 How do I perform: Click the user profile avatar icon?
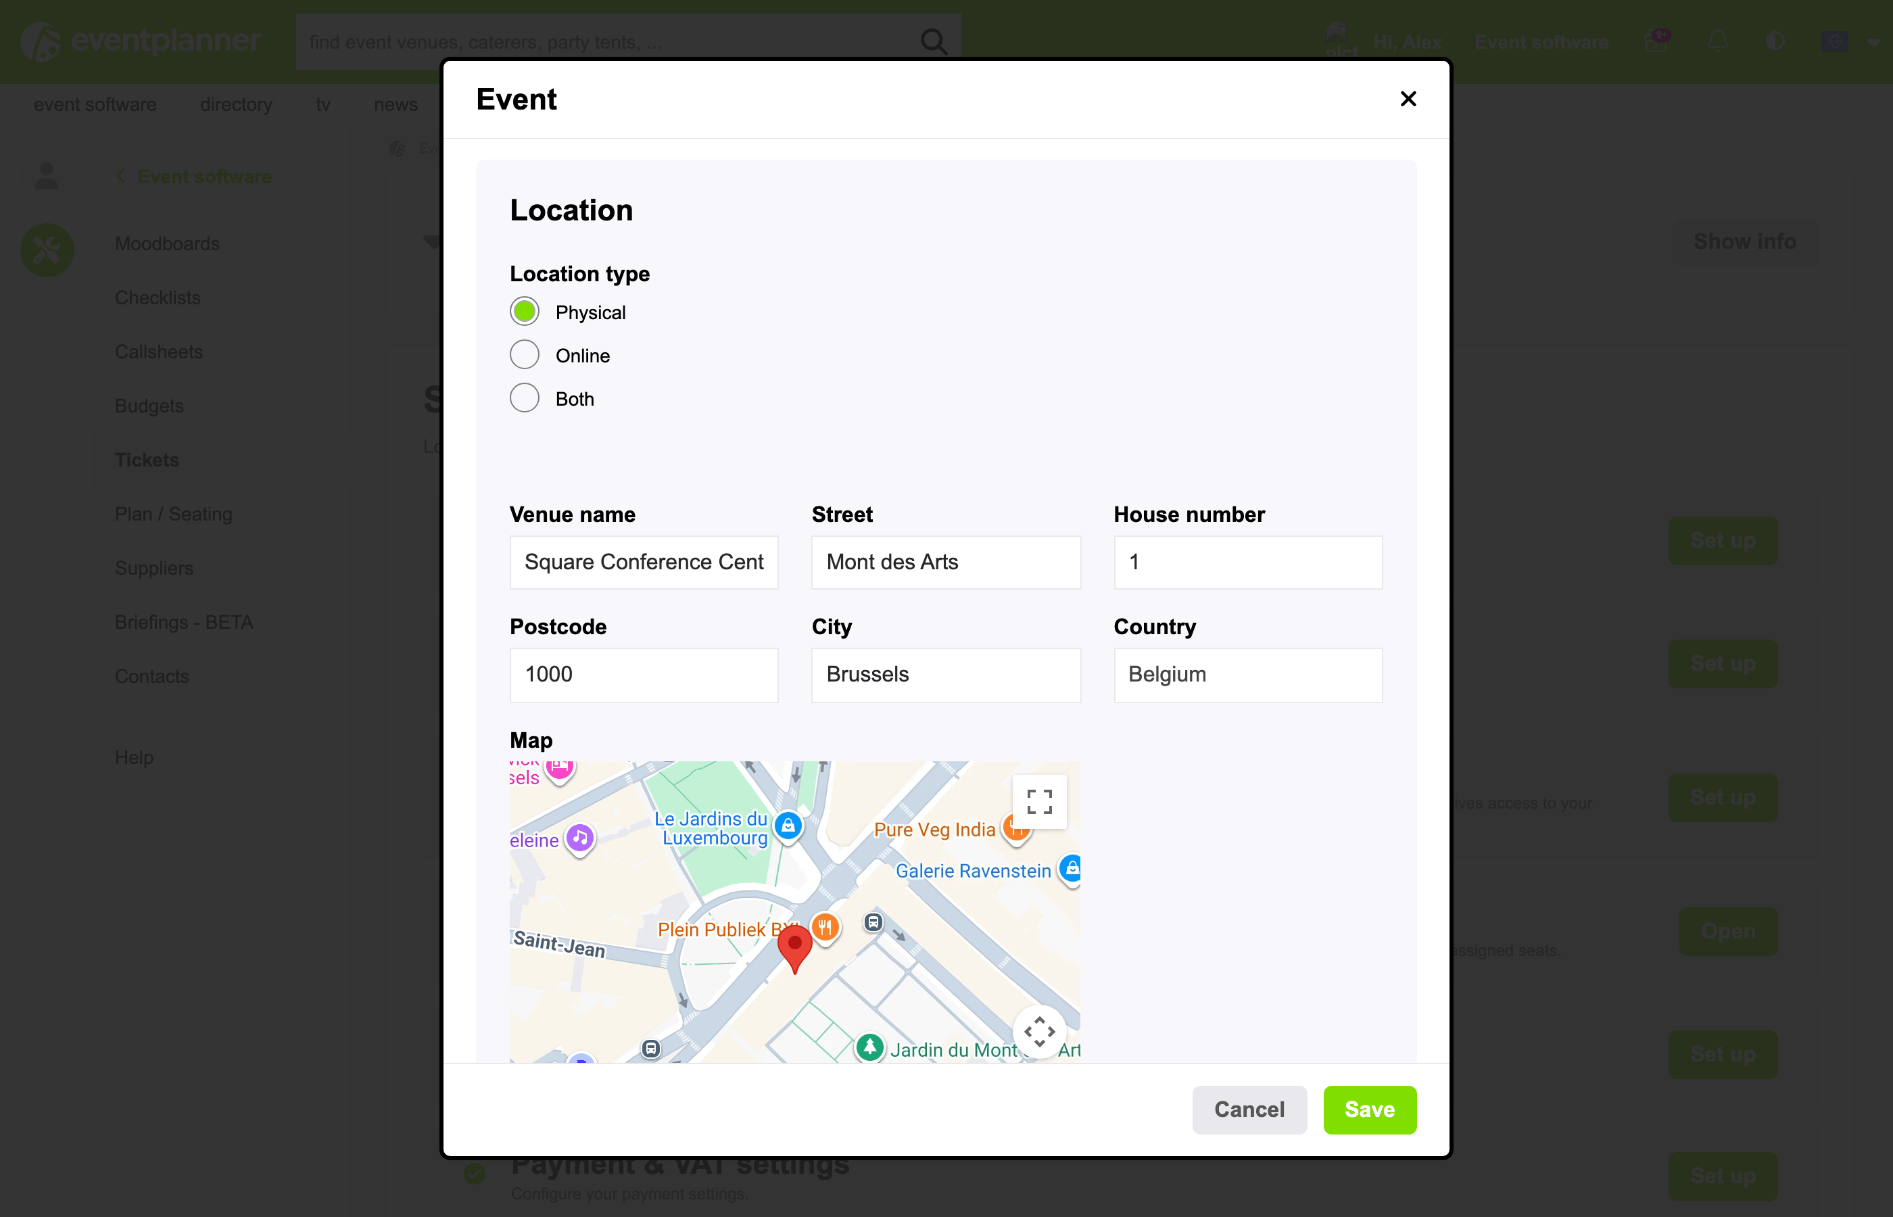point(47,175)
